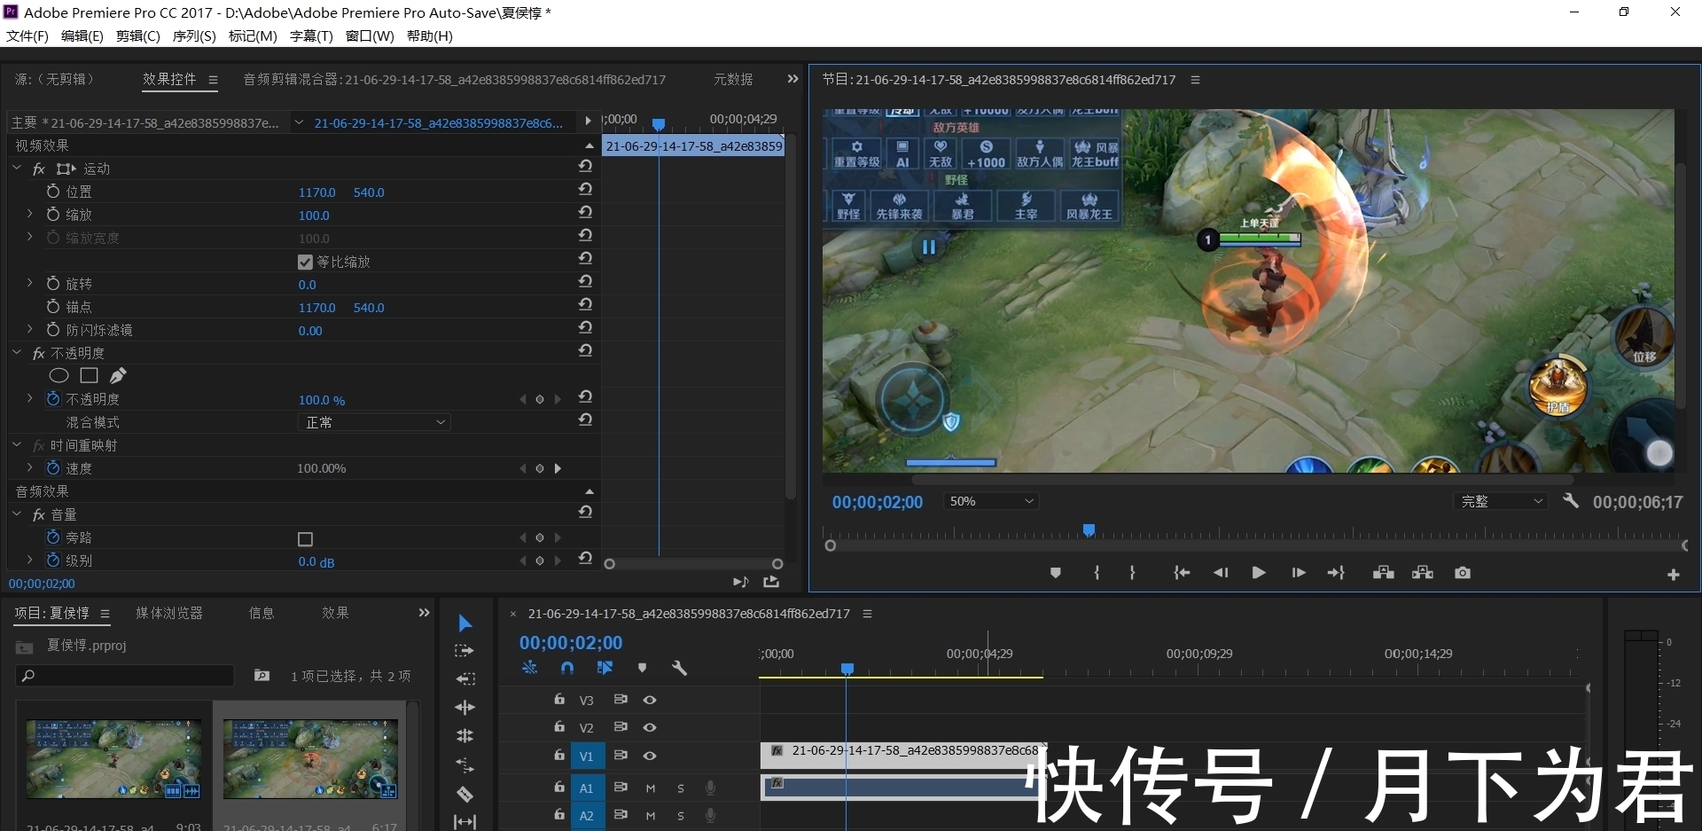Screen dimensions: 1702x831
Task: Click the timeline playhead marker
Action: pos(847,668)
